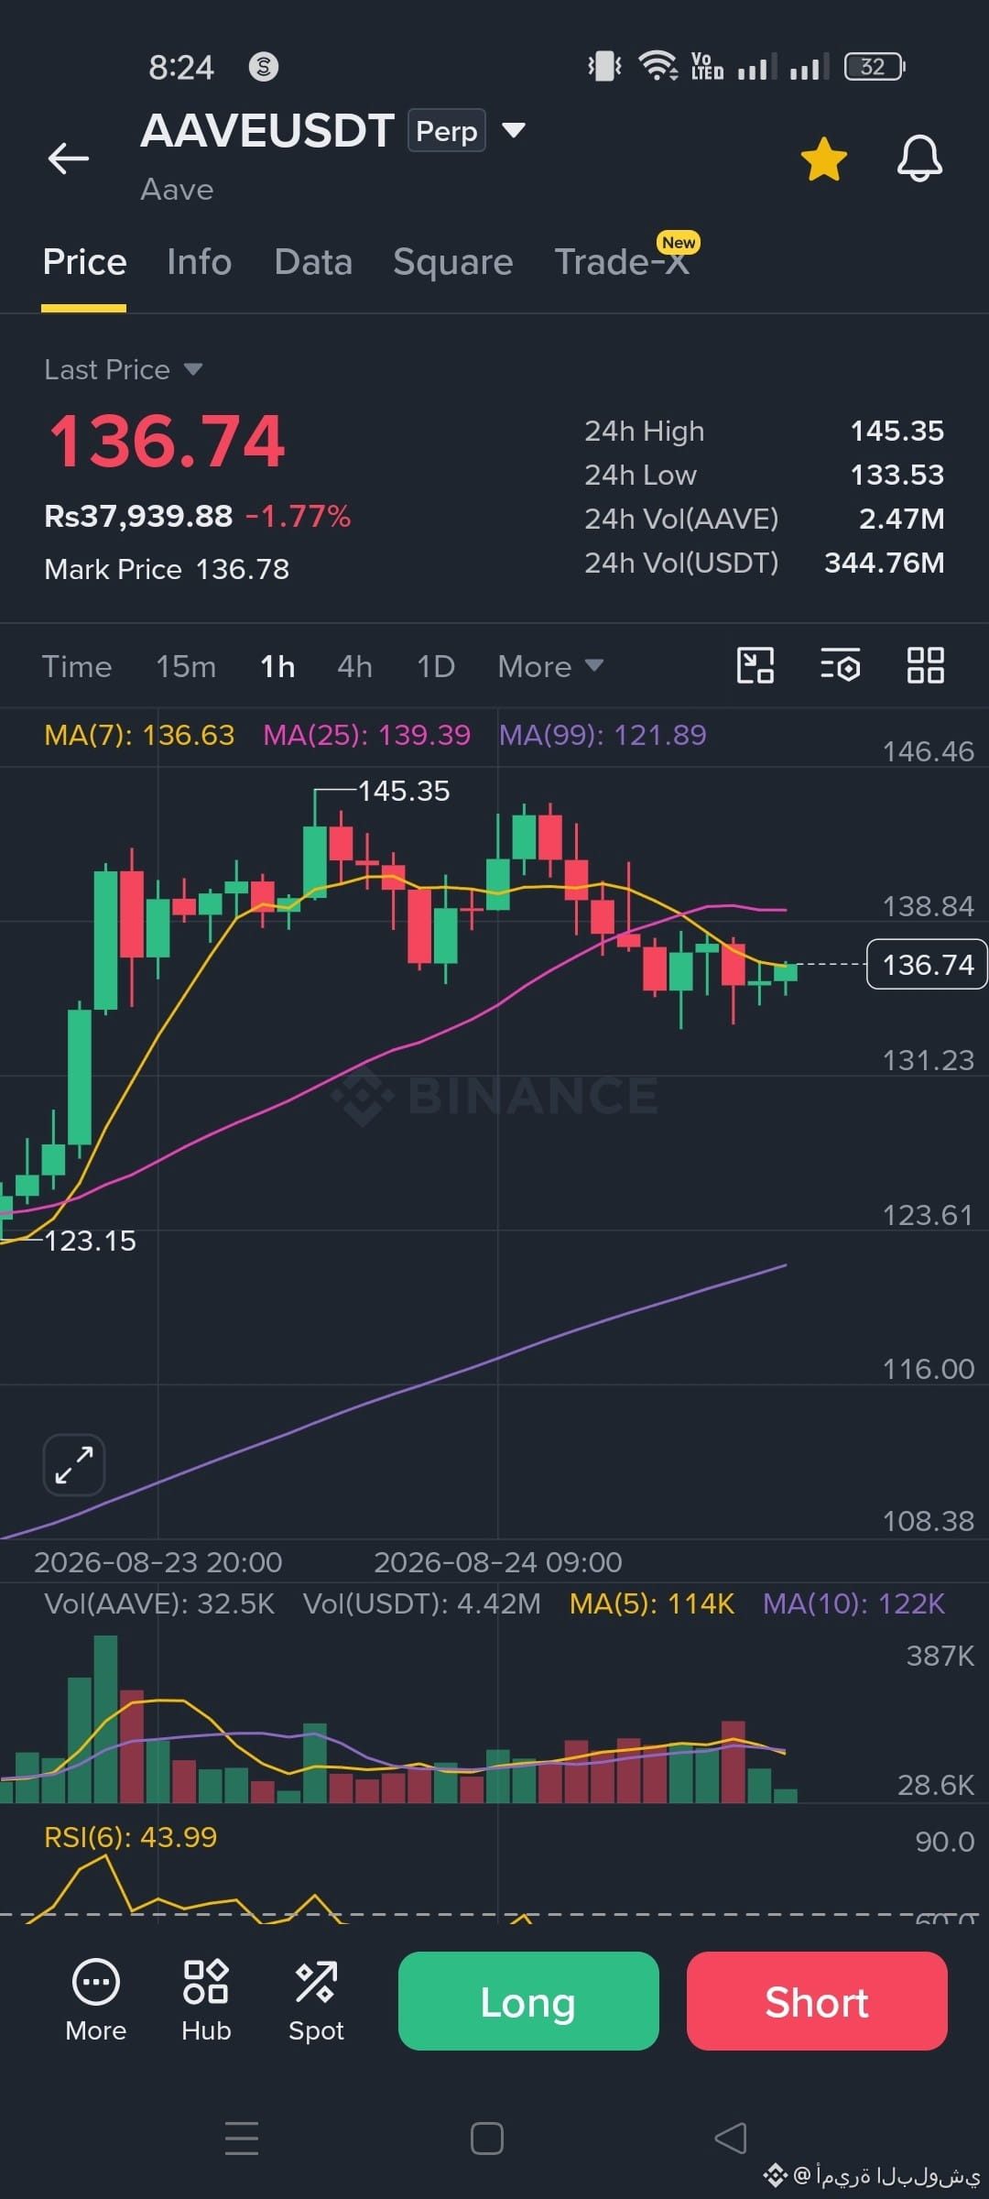Viewport: 989px width, 2199px height.
Task: Tap the tallest green volume bar
Action: (x=105, y=1719)
